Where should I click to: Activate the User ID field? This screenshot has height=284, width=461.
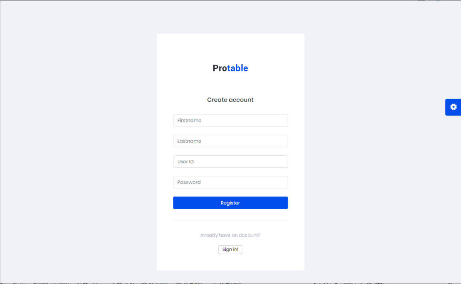230,161
